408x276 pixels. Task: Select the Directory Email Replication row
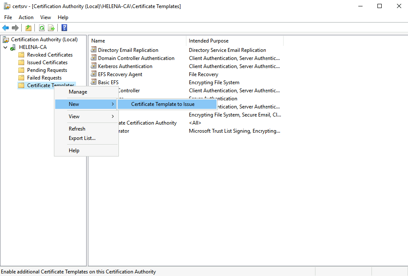(128, 50)
